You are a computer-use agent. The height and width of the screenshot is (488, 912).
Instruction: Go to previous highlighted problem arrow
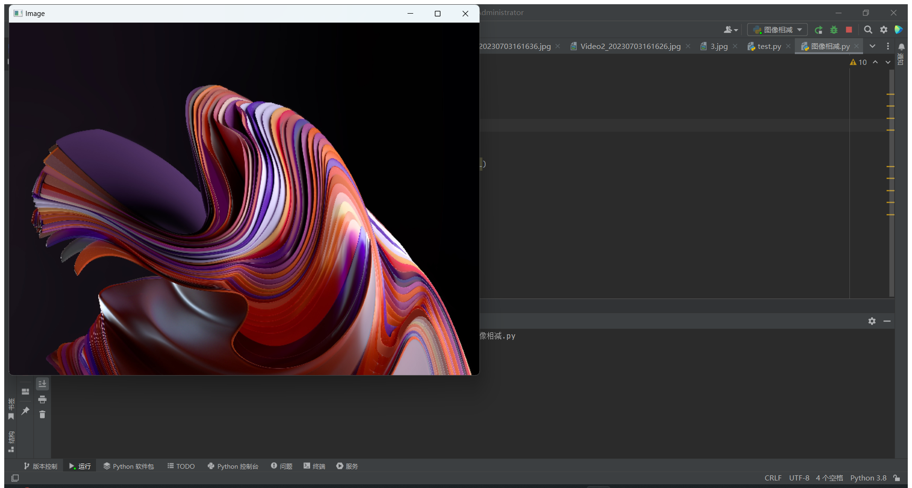click(875, 62)
